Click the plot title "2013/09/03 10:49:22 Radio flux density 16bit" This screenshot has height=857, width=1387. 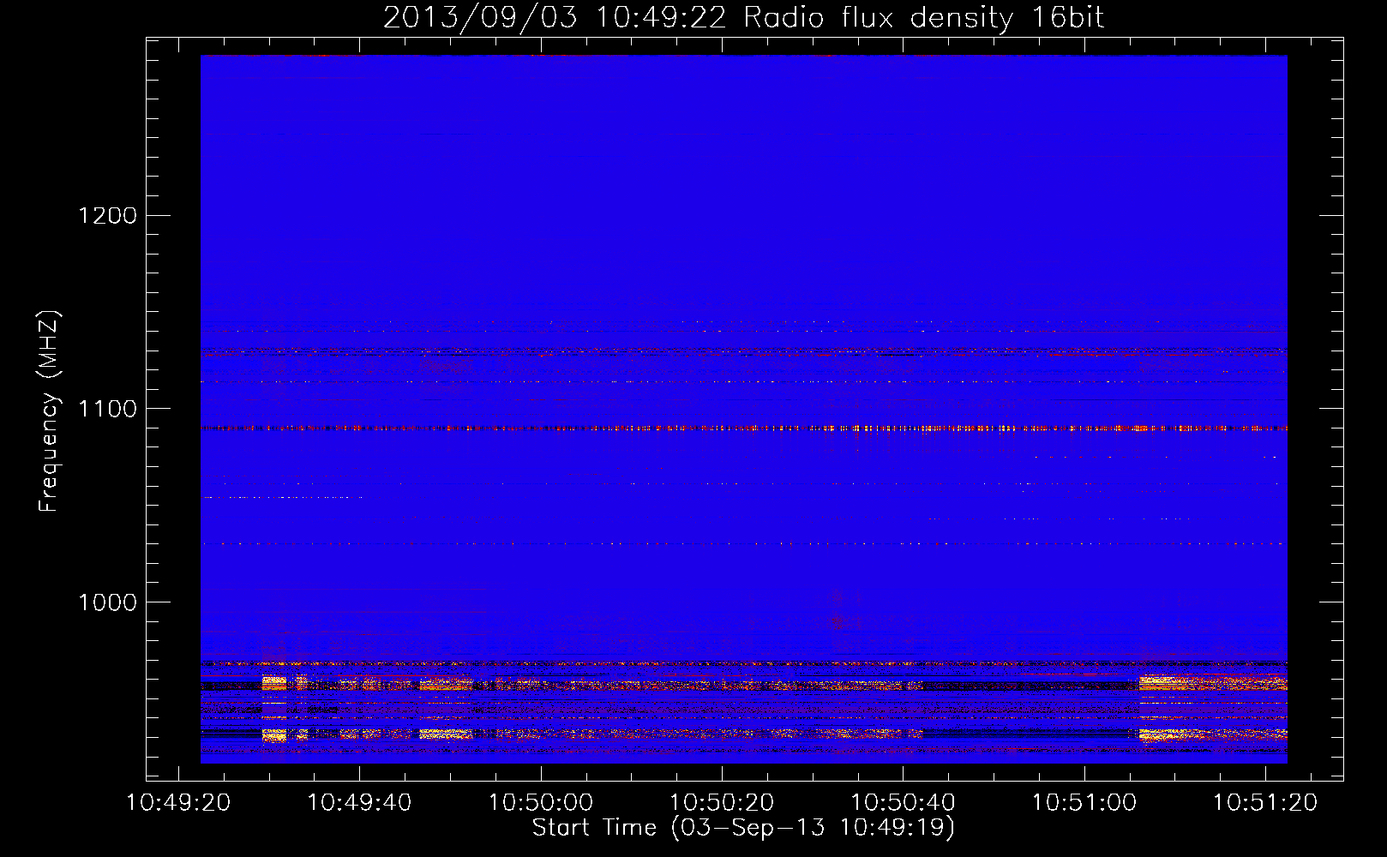pyautogui.click(x=743, y=17)
